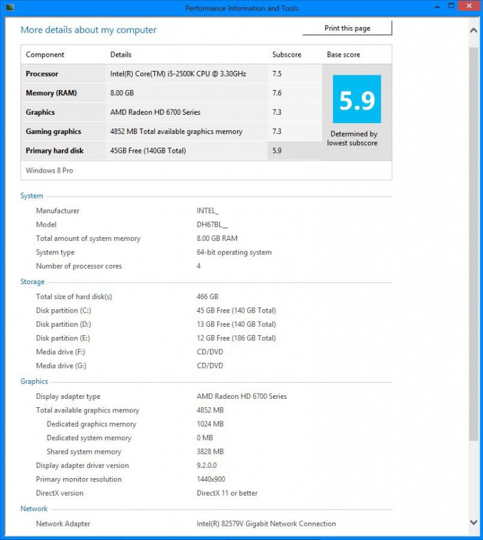This screenshot has width=483, height=540.
Task: Click the scrollbar down arrow
Action: [x=474, y=523]
